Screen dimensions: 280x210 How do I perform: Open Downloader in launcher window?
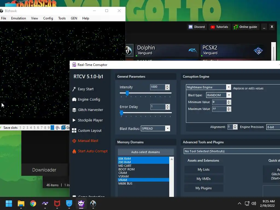point(44,170)
